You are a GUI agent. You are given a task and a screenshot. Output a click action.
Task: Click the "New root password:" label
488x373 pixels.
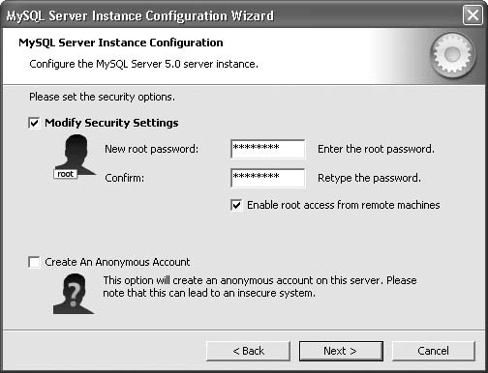click(152, 149)
